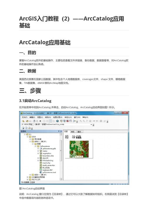Click the Zoom In magnifier icon
This screenshot has height=209, width=148.
[x=81, y=121]
